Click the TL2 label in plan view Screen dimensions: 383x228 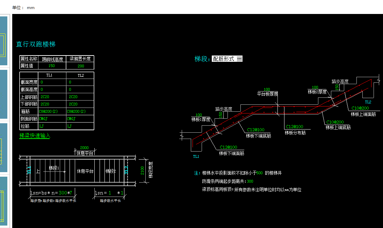(x=126, y=170)
